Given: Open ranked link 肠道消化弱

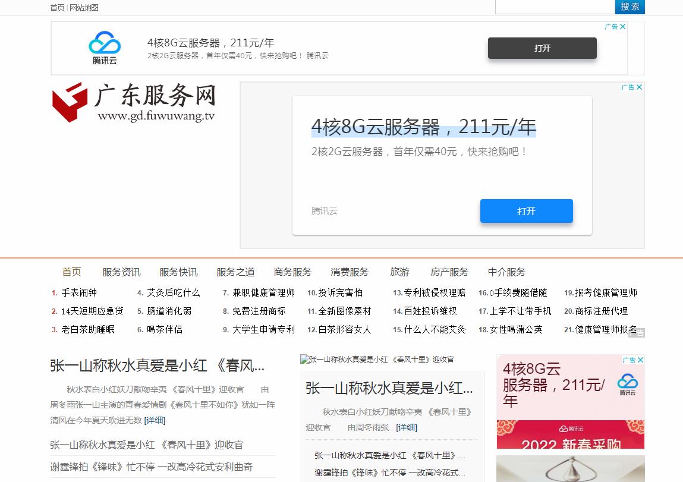Looking at the screenshot, I should [169, 311].
